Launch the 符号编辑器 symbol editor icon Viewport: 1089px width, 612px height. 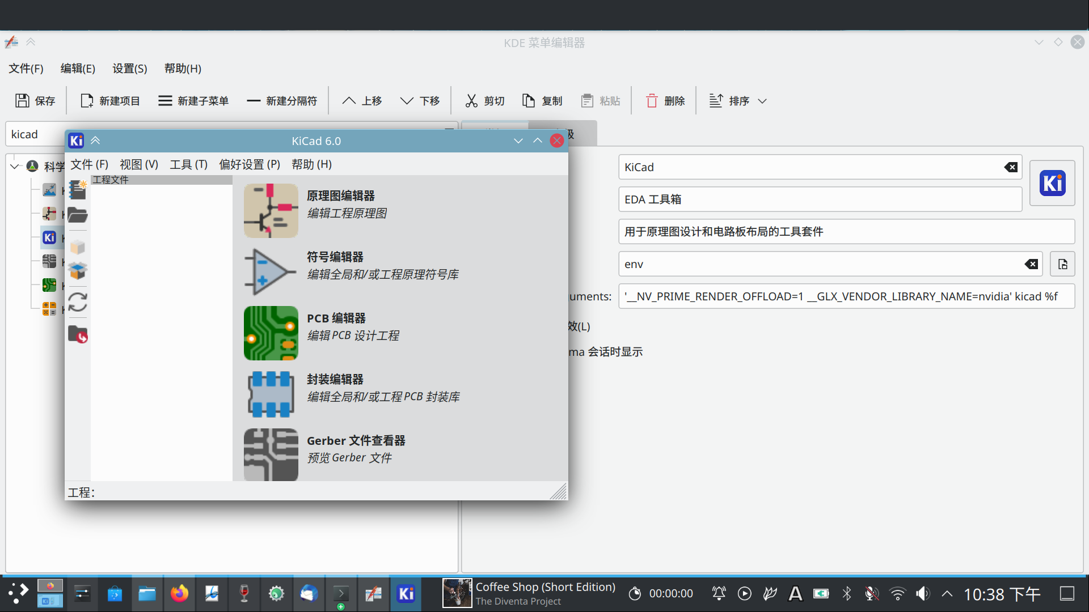pyautogui.click(x=271, y=272)
